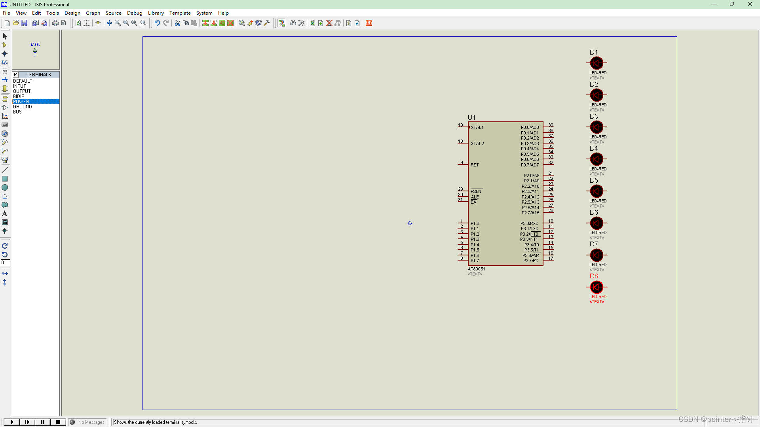
Task: Select the Buses mode tool
Action: click(5, 80)
